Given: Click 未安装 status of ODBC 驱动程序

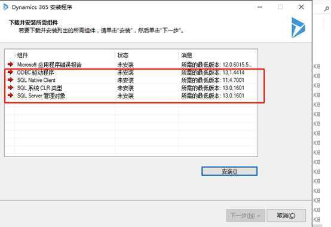Looking at the screenshot, I should pyautogui.click(x=125, y=72).
